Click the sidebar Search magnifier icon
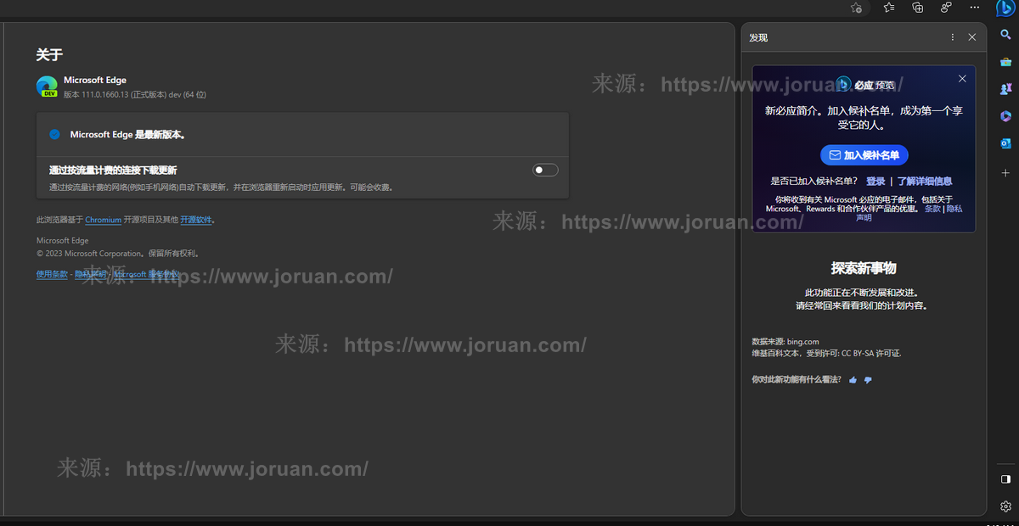 [1005, 35]
